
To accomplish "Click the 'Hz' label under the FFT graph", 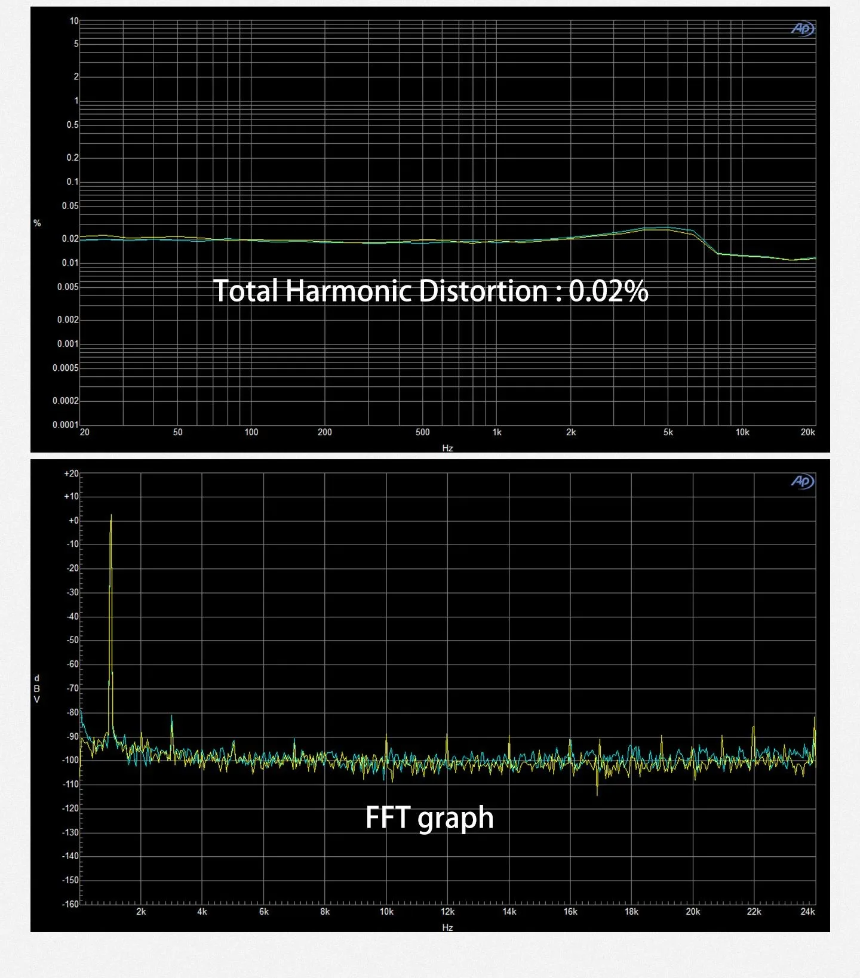I will point(447,927).
